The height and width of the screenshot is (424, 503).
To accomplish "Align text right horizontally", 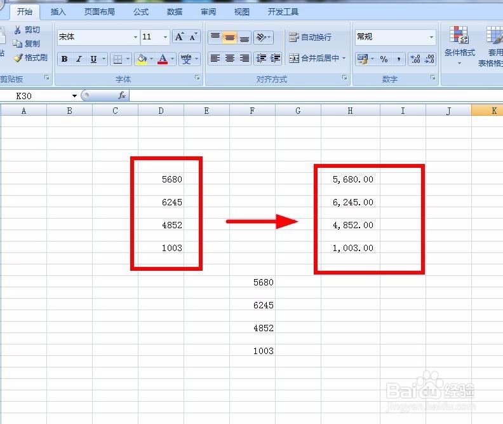I will click(245, 58).
